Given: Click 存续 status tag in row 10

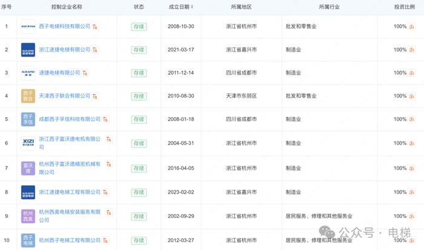Looking at the screenshot, I should pyautogui.click(x=139, y=240).
